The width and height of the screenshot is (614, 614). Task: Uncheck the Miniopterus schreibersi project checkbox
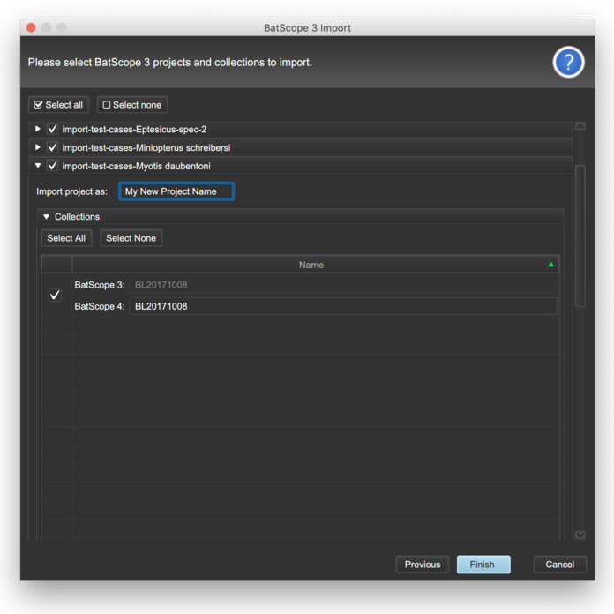click(x=52, y=147)
